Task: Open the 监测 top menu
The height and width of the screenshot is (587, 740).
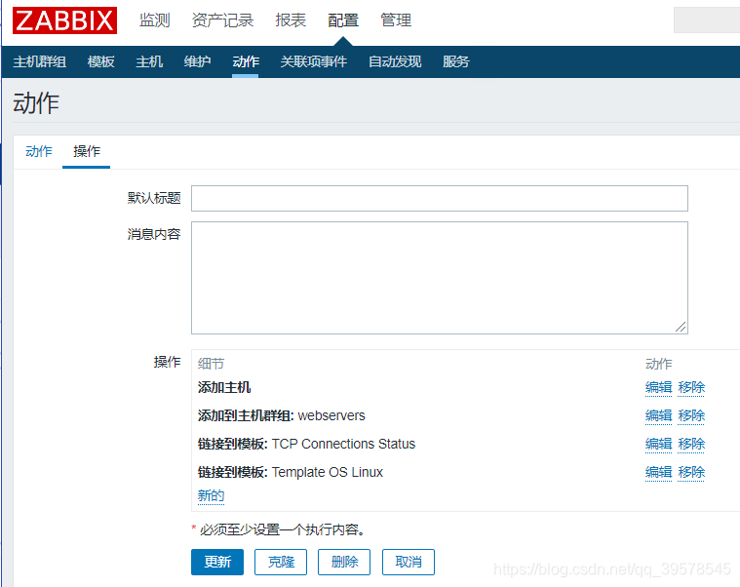Action: (154, 20)
